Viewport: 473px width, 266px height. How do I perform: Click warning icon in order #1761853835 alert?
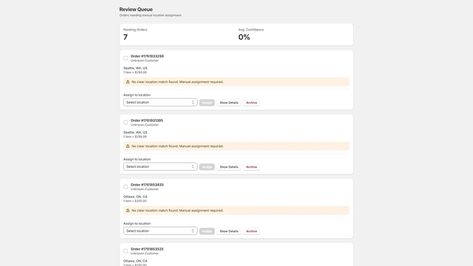128,210
